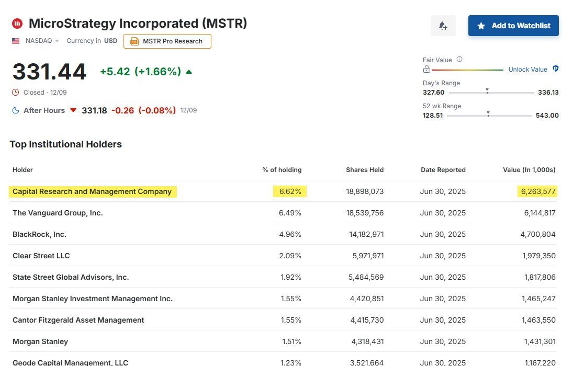The image size is (573, 366).
Task: Click the Value (In 1,000s) column header
Action: pos(529,170)
